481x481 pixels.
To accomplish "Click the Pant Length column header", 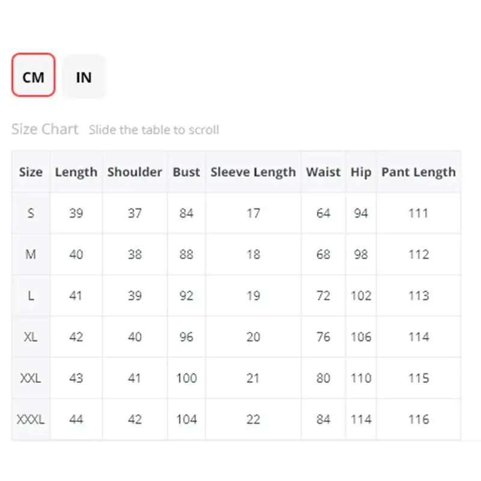I will [x=418, y=172].
